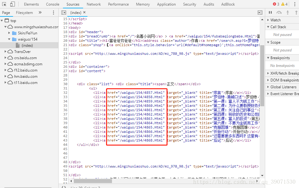Click the yellow warning count indicator
The height and width of the screenshot is (188, 299).
click(x=284, y=4)
